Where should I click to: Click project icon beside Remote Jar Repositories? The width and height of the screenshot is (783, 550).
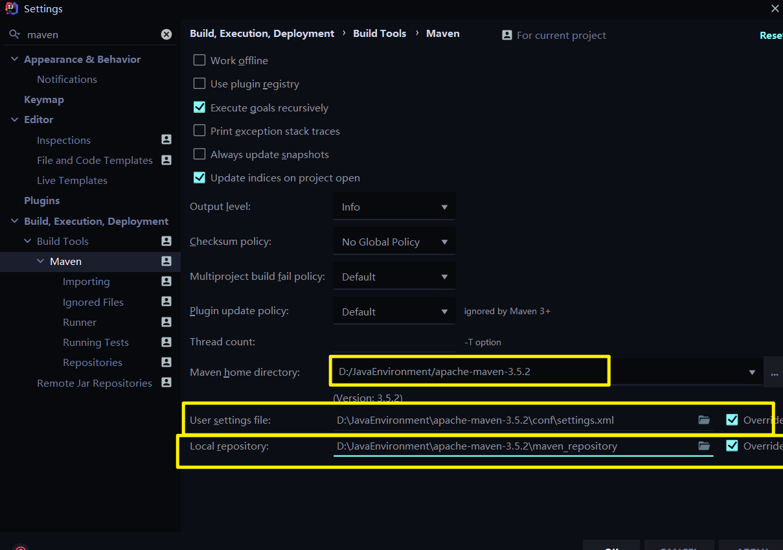166,382
